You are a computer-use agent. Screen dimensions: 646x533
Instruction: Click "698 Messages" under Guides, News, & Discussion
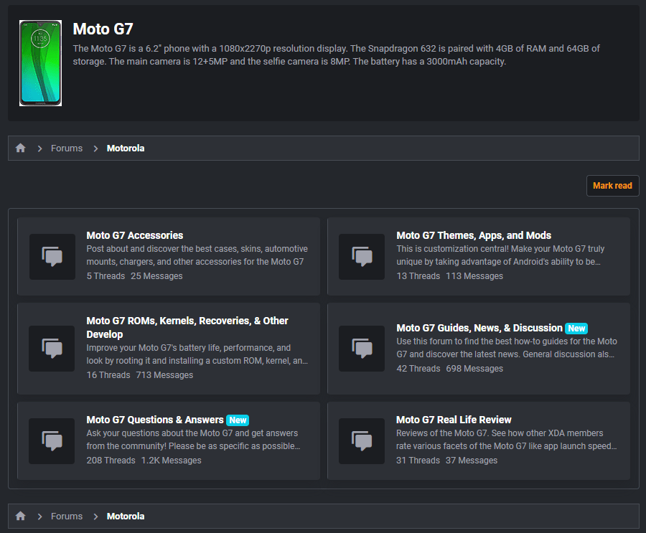click(474, 369)
